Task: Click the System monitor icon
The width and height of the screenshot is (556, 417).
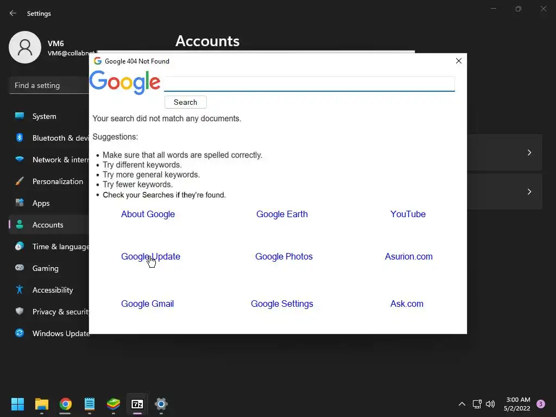Action: (20, 116)
